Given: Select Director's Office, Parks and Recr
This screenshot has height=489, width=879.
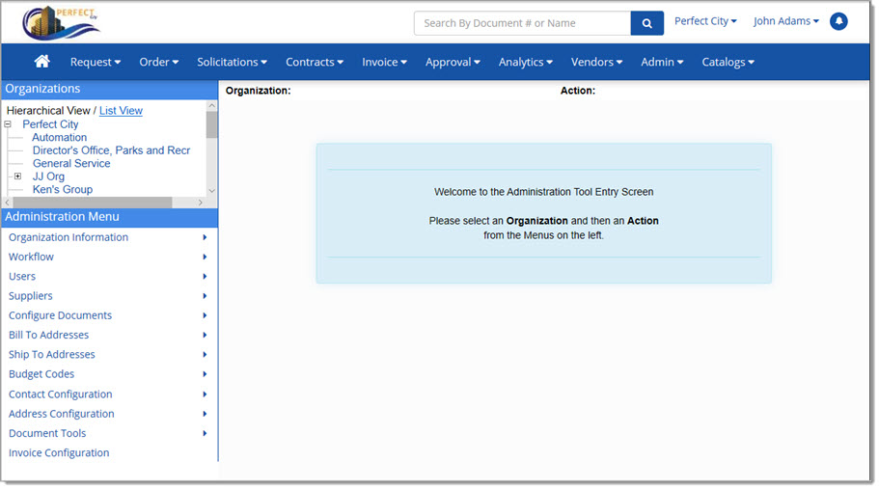Looking at the screenshot, I should 111,150.
